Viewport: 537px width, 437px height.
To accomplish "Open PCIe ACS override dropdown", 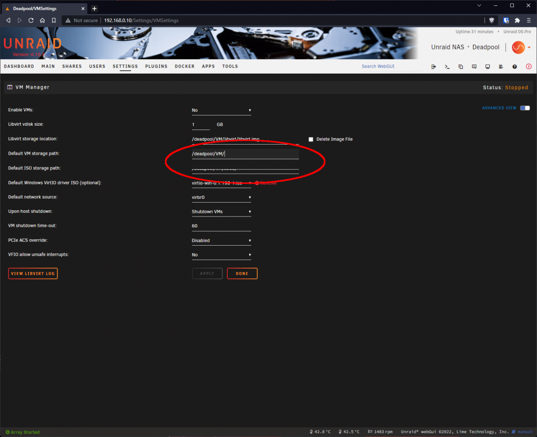I will pyautogui.click(x=221, y=241).
